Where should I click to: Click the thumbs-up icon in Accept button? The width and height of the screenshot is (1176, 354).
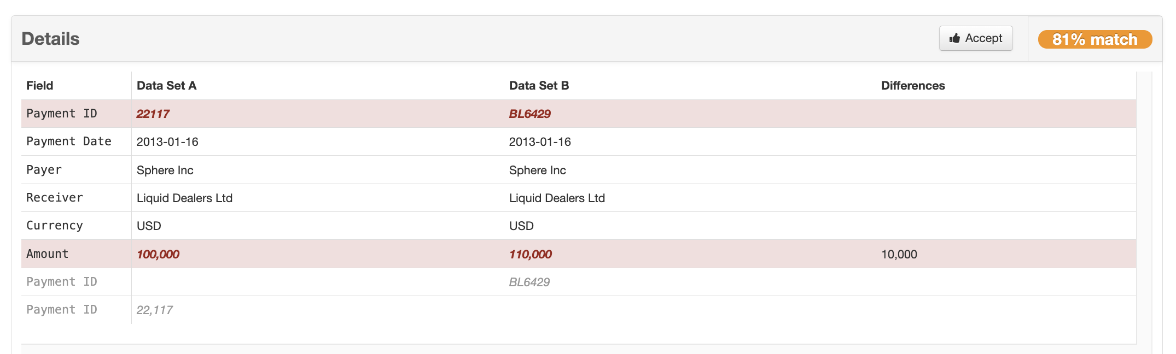[954, 38]
